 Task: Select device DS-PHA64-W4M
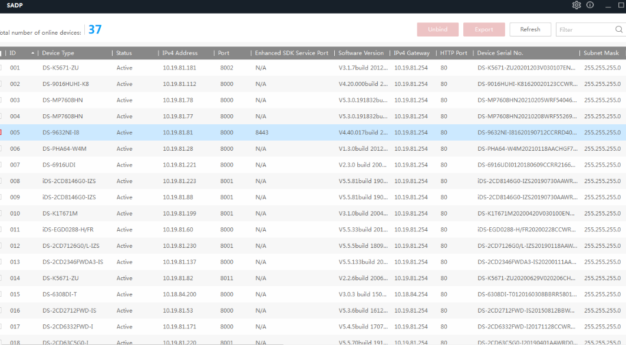tap(64, 149)
